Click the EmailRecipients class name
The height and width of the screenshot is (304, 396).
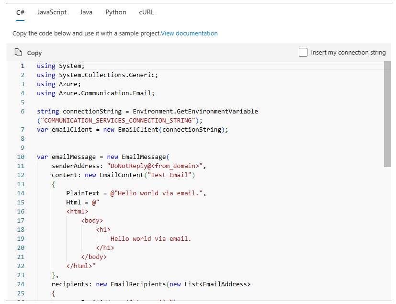[138, 284]
